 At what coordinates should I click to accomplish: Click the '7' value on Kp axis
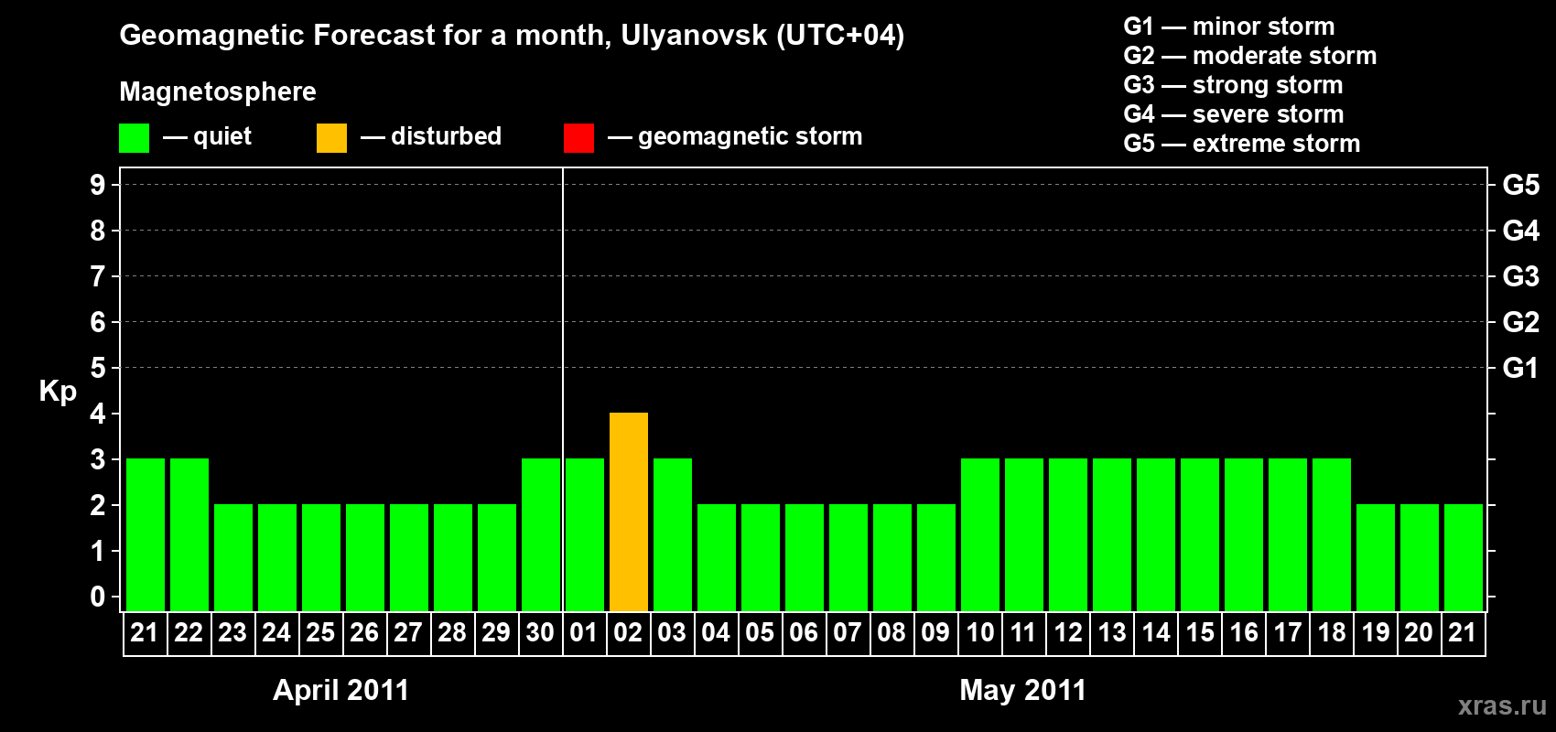[98, 276]
